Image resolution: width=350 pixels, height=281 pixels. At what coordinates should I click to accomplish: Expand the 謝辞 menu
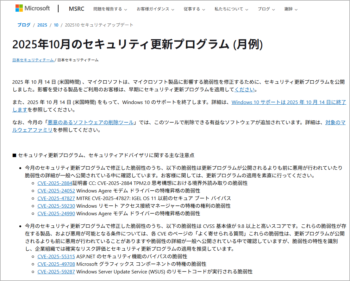tap(291, 9)
